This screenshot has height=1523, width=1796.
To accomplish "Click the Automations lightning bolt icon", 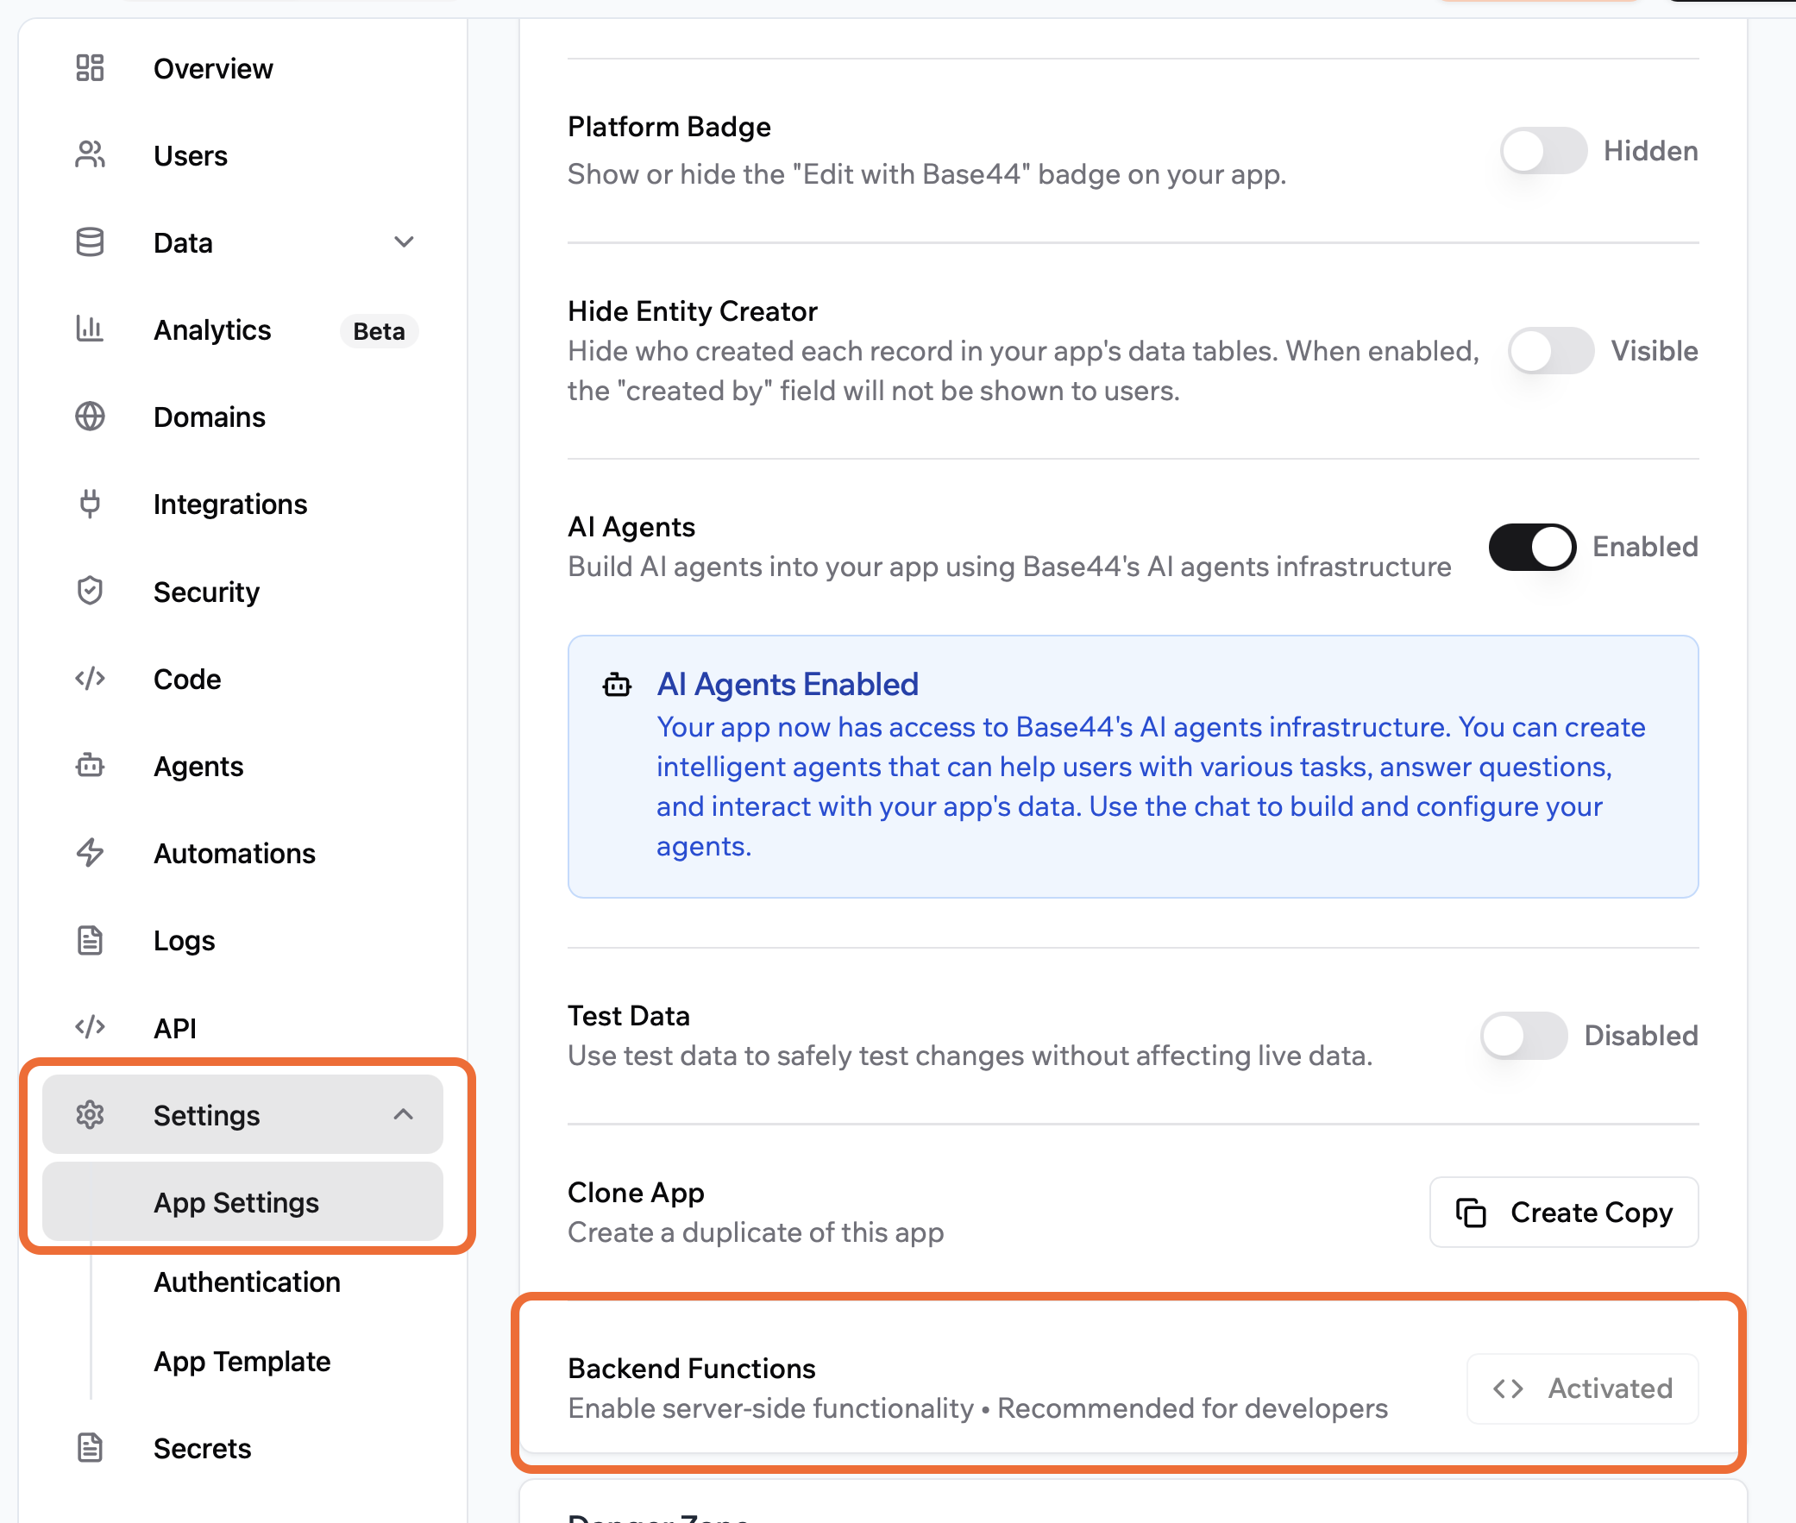I will tap(90, 853).
